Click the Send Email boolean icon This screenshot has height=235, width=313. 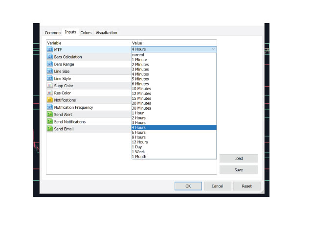point(50,129)
